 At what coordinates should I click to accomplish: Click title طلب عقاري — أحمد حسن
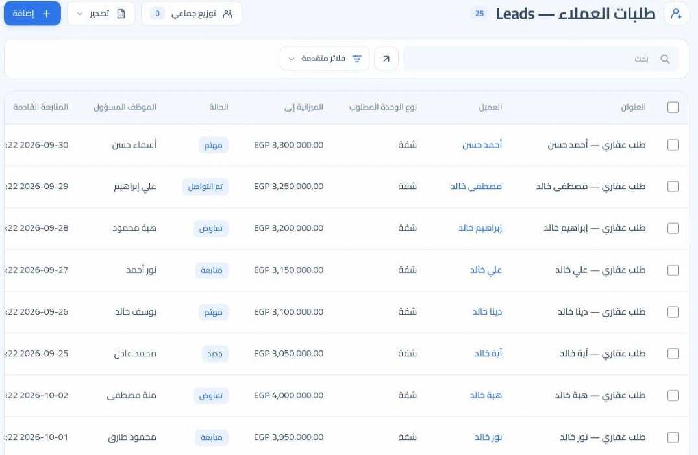point(597,145)
